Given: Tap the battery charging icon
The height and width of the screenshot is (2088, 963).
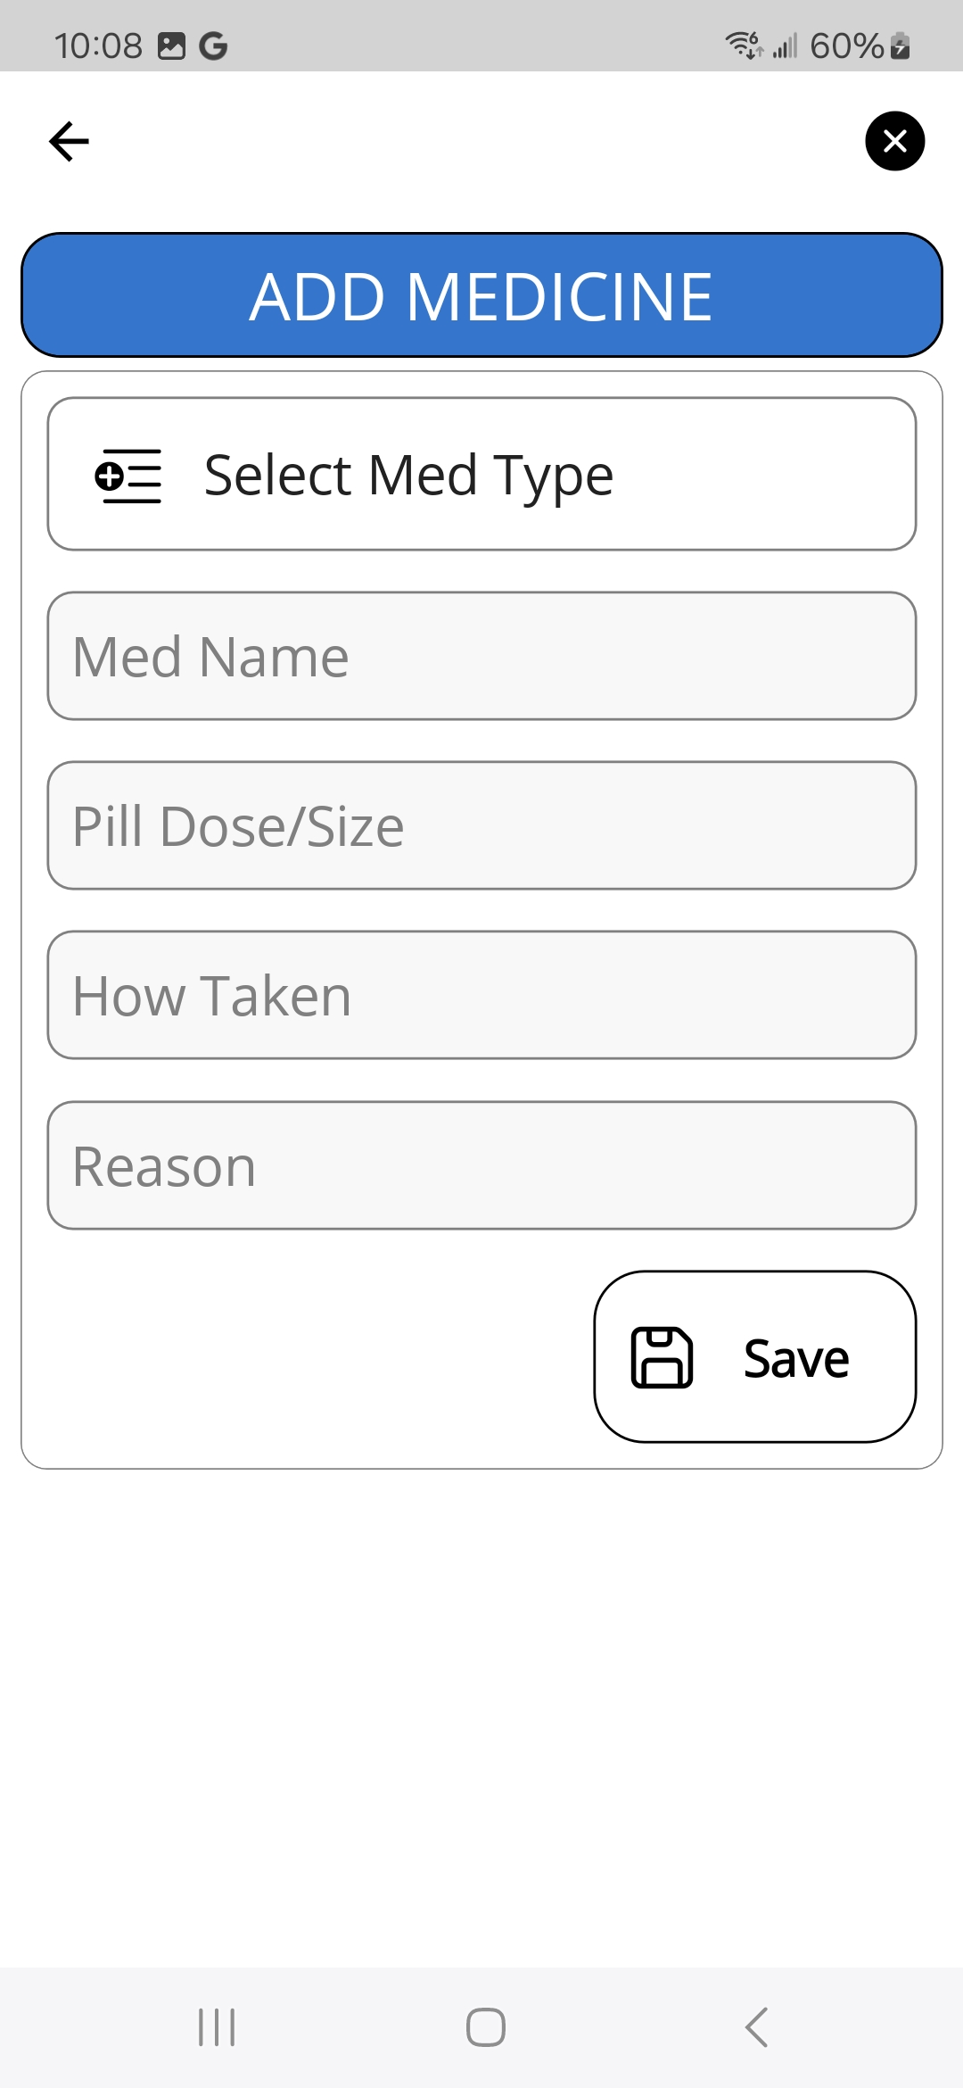Looking at the screenshot, I should tap(901, 46).
